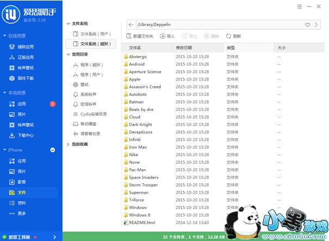Open 影音 under the iPhone section
The width and height of the screenshot is (329, 241).
pos(17,182)
